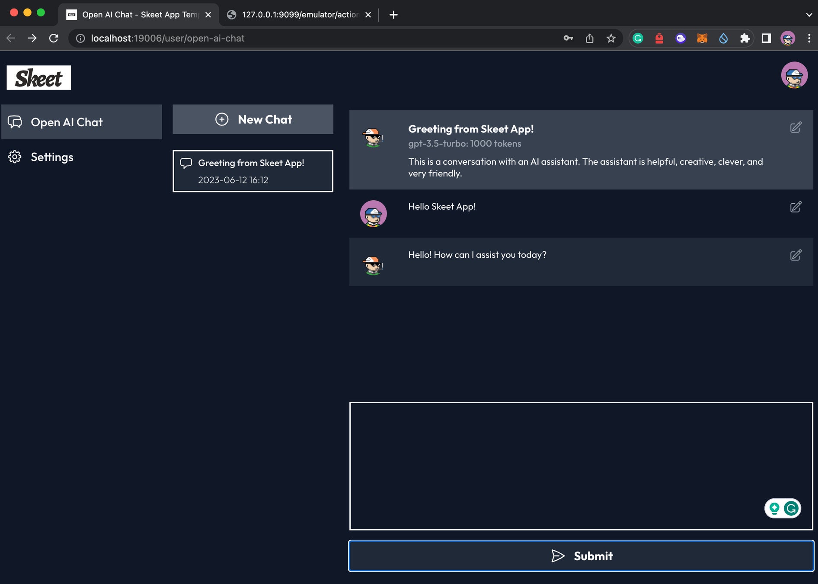Click the chat room date '2023-06-12 16:12'
This screenshot has height=584, width=818.
[233, 180]
